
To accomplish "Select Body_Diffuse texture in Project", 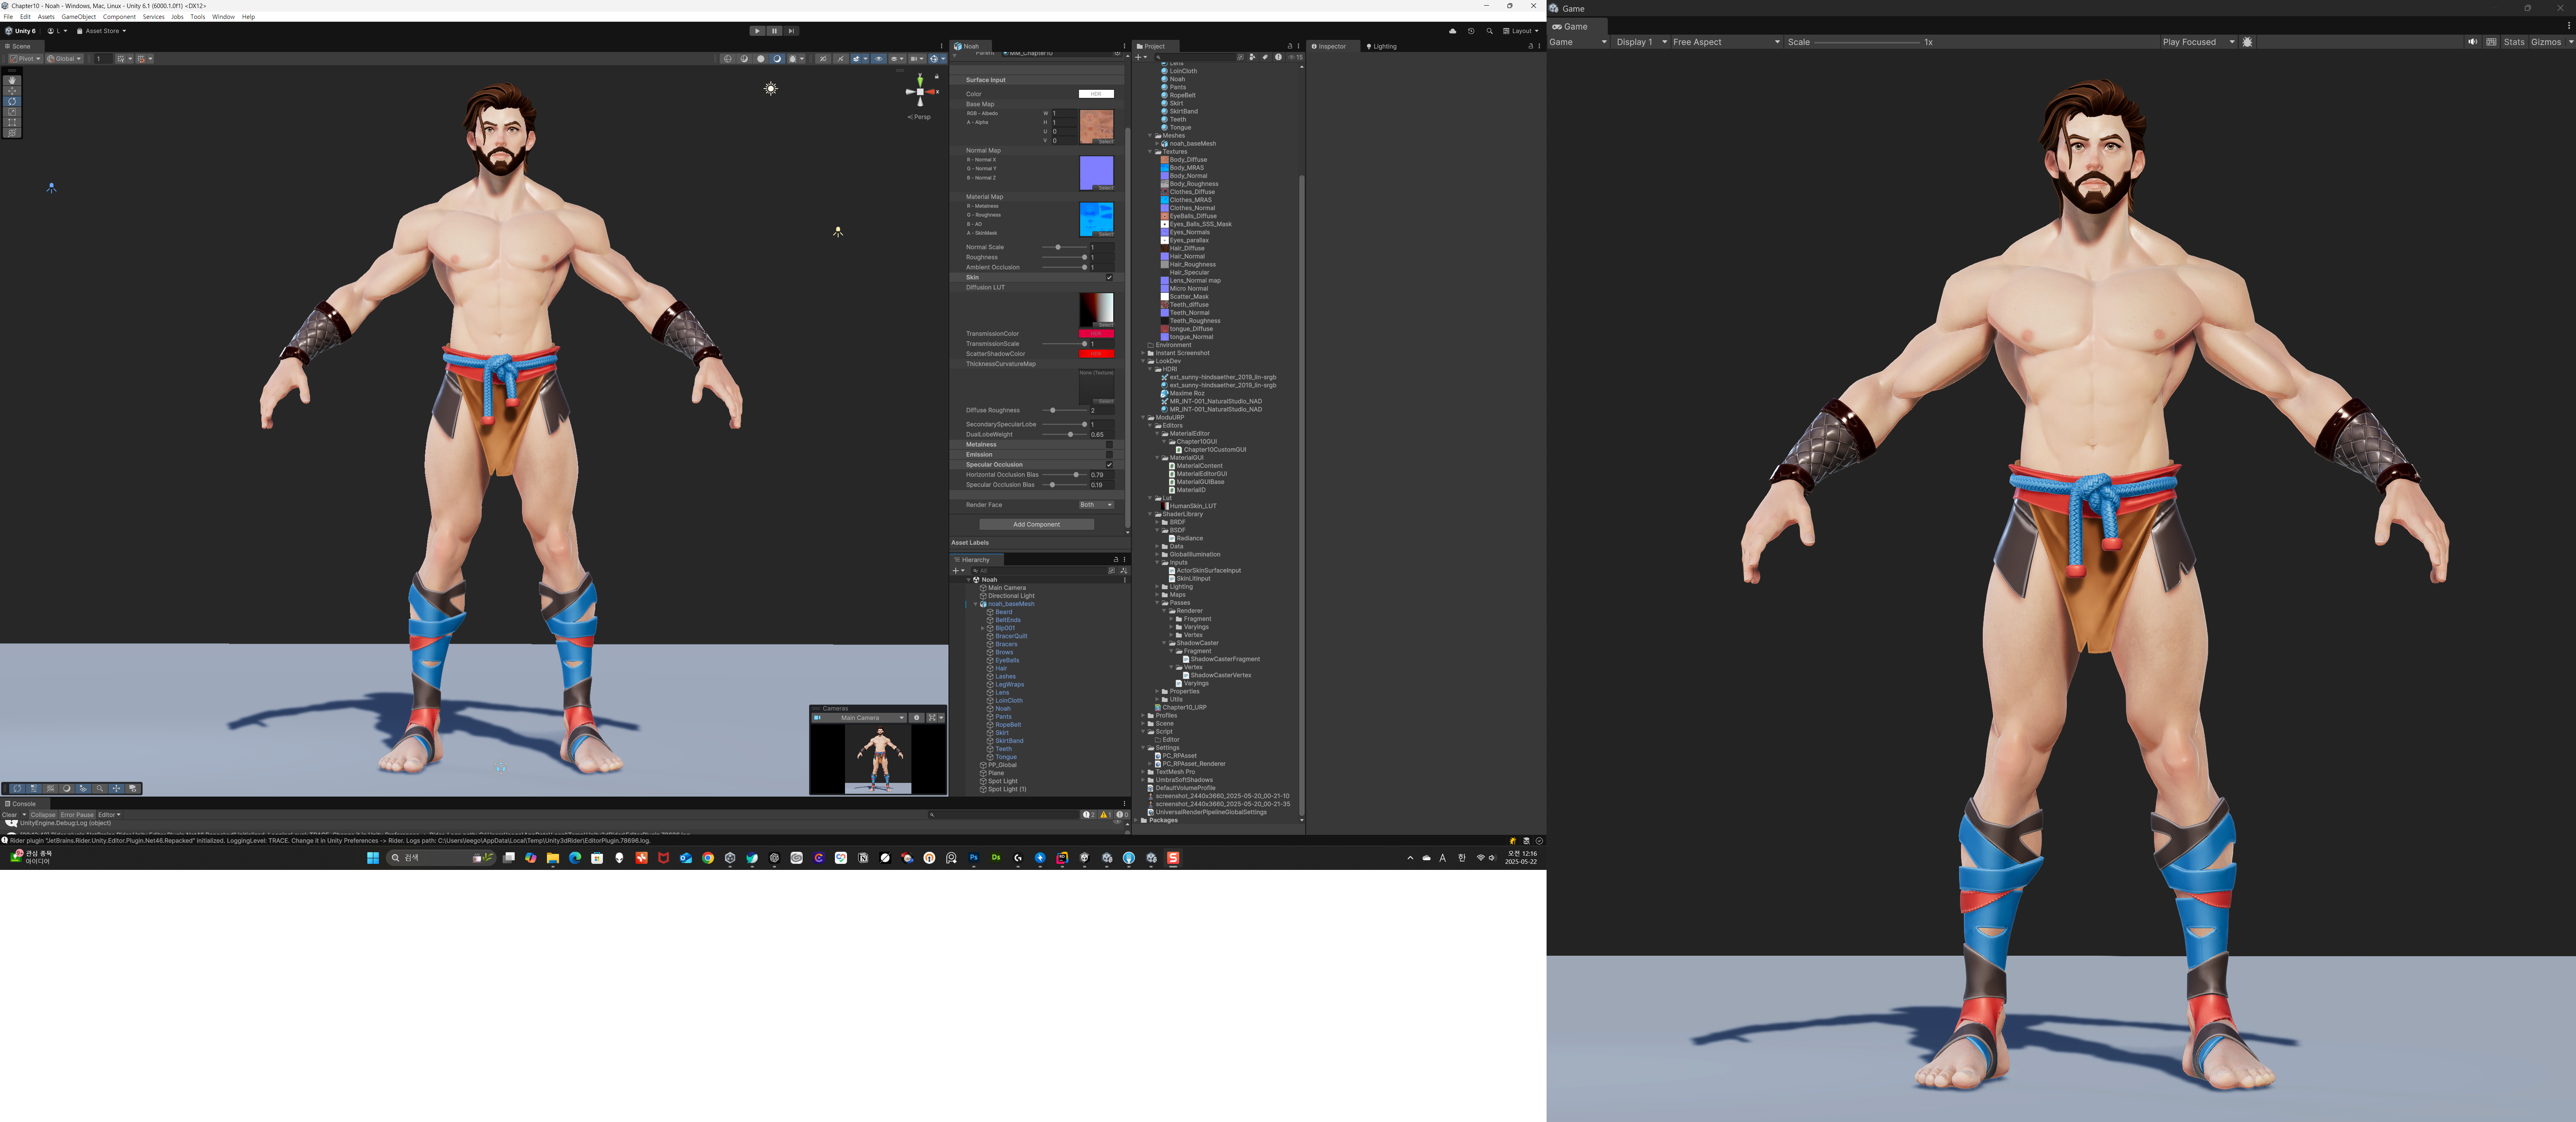I will click(x=1188, y=160).
